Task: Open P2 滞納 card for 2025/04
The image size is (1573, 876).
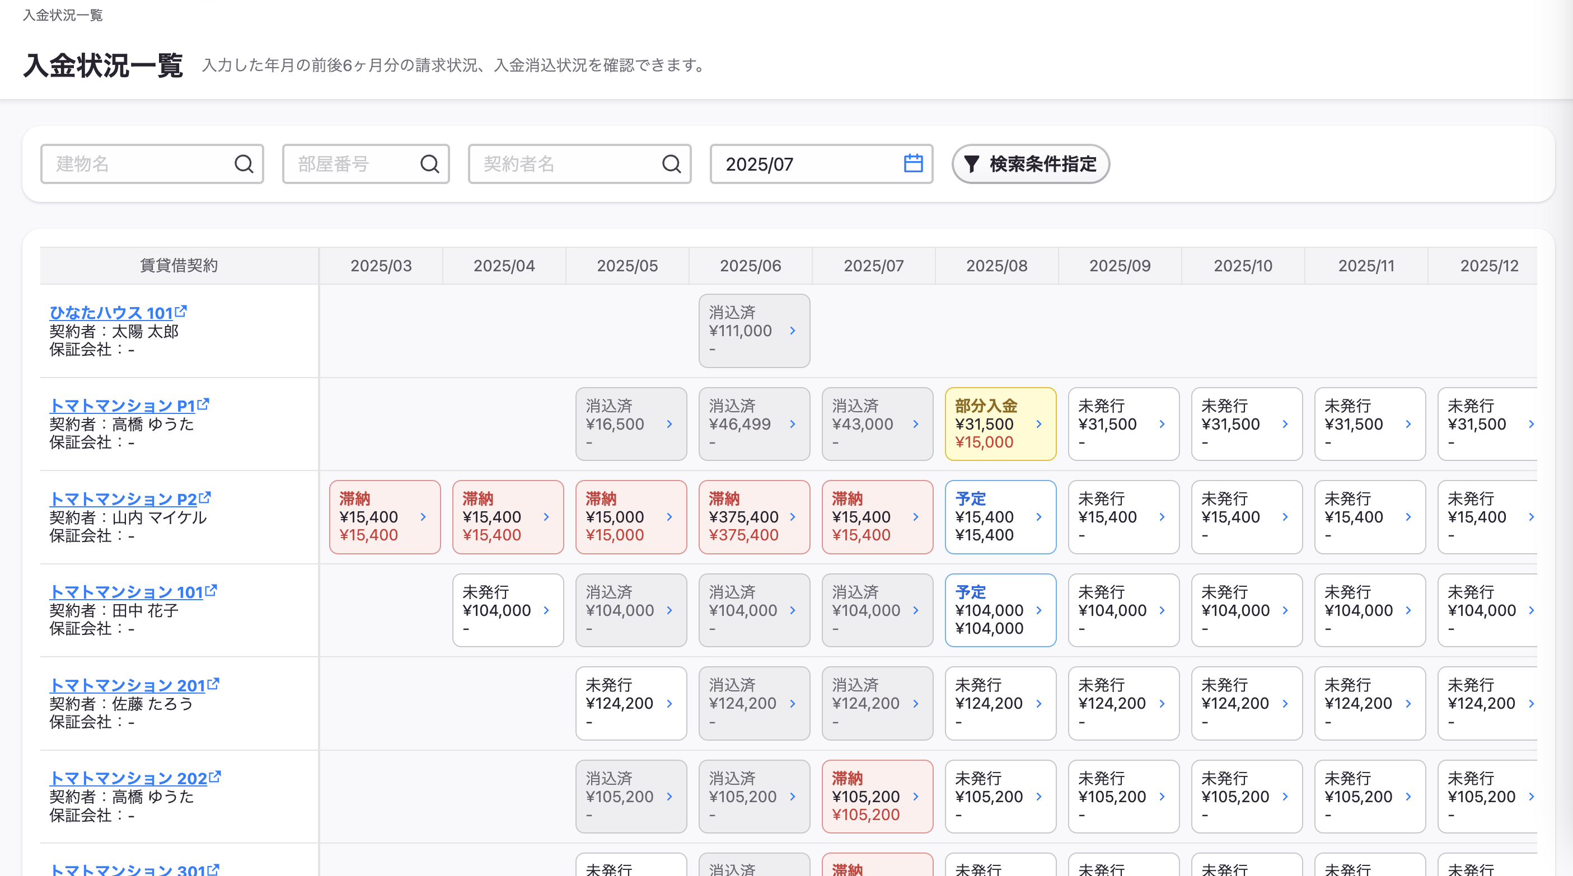Action: (x=508, y=517)
